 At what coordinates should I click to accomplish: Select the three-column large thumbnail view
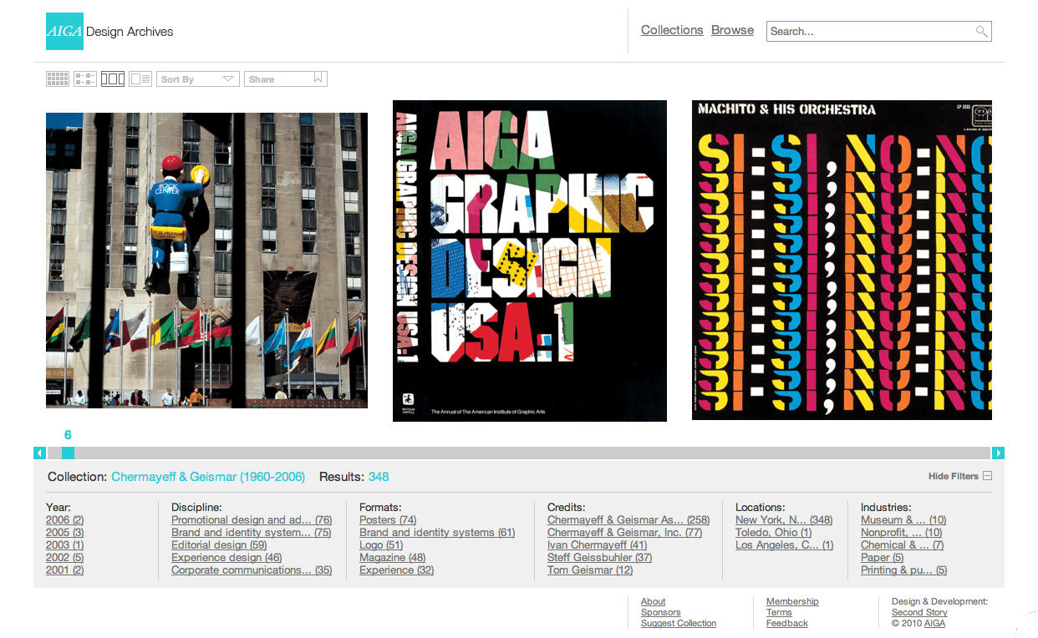tap(113, 79)
